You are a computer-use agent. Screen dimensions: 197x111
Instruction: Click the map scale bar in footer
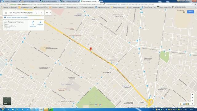pos(189,107)
